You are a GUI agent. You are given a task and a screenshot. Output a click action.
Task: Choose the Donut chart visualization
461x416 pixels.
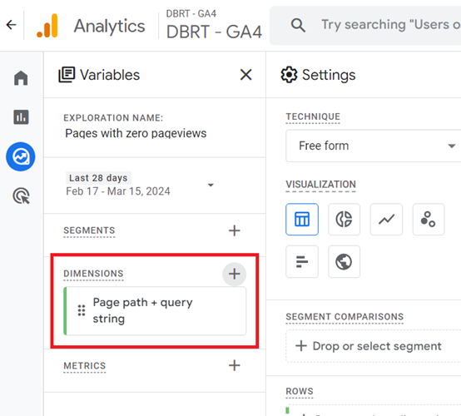coord(344,220)
